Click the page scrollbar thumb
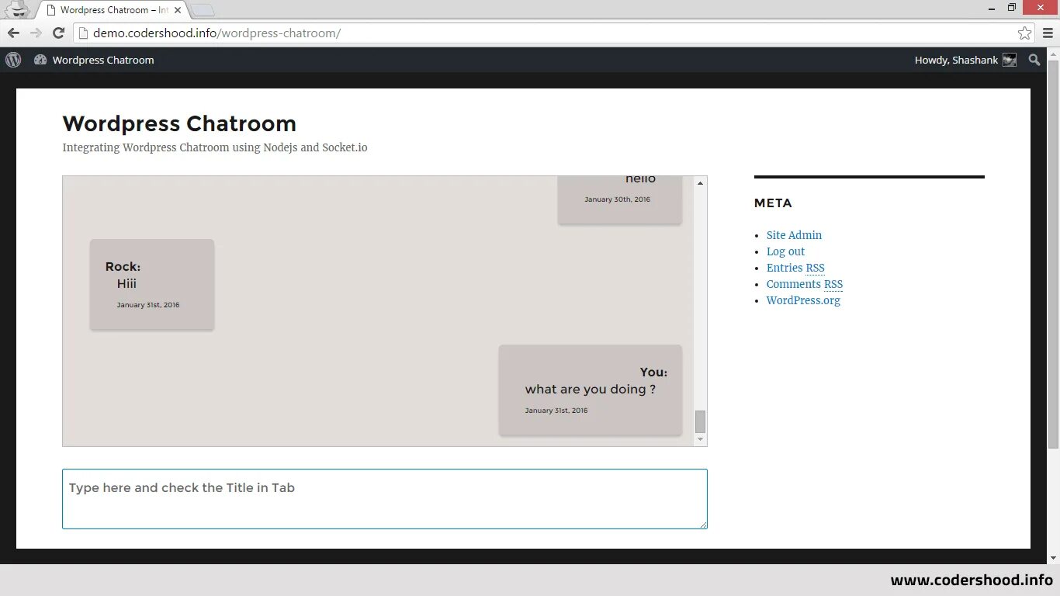Viewport: 1060px width, 596px height. tap(1053, 256)
